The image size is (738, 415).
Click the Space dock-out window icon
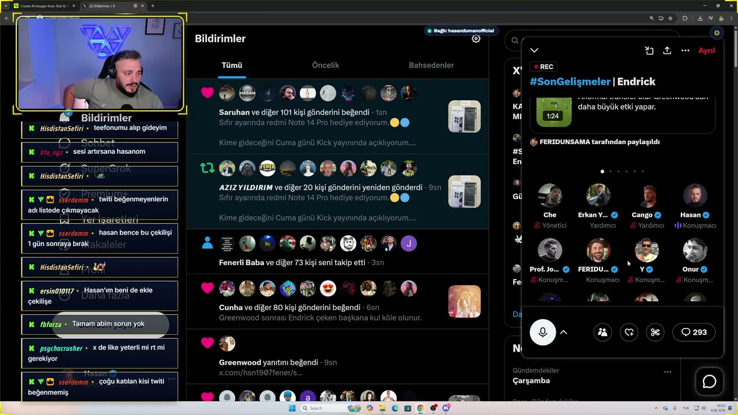(x=649, y=51)
